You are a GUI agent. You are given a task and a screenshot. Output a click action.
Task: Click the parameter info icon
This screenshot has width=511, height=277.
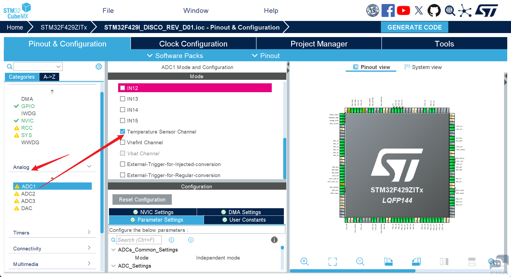pyautogui.click(x=274, y=240)
